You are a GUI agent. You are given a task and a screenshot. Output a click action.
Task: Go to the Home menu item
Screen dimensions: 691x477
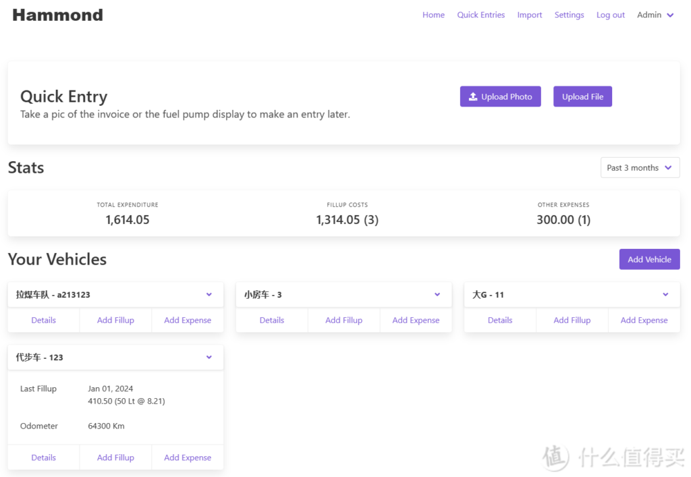tap(433, 15)
